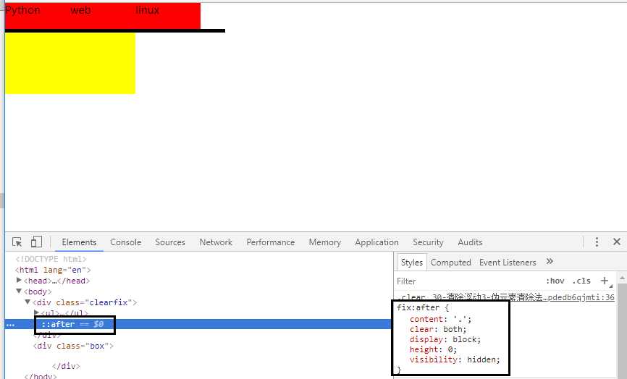The height and width of the screenshot is (379, 627).
Task: Open DevTools three-dot customize menu
Action: click(x=597, y=242)
